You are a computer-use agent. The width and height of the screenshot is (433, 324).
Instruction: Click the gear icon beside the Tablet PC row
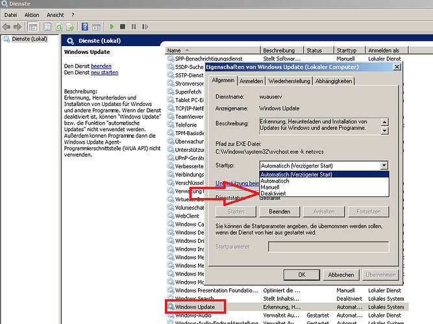[170, 100]
